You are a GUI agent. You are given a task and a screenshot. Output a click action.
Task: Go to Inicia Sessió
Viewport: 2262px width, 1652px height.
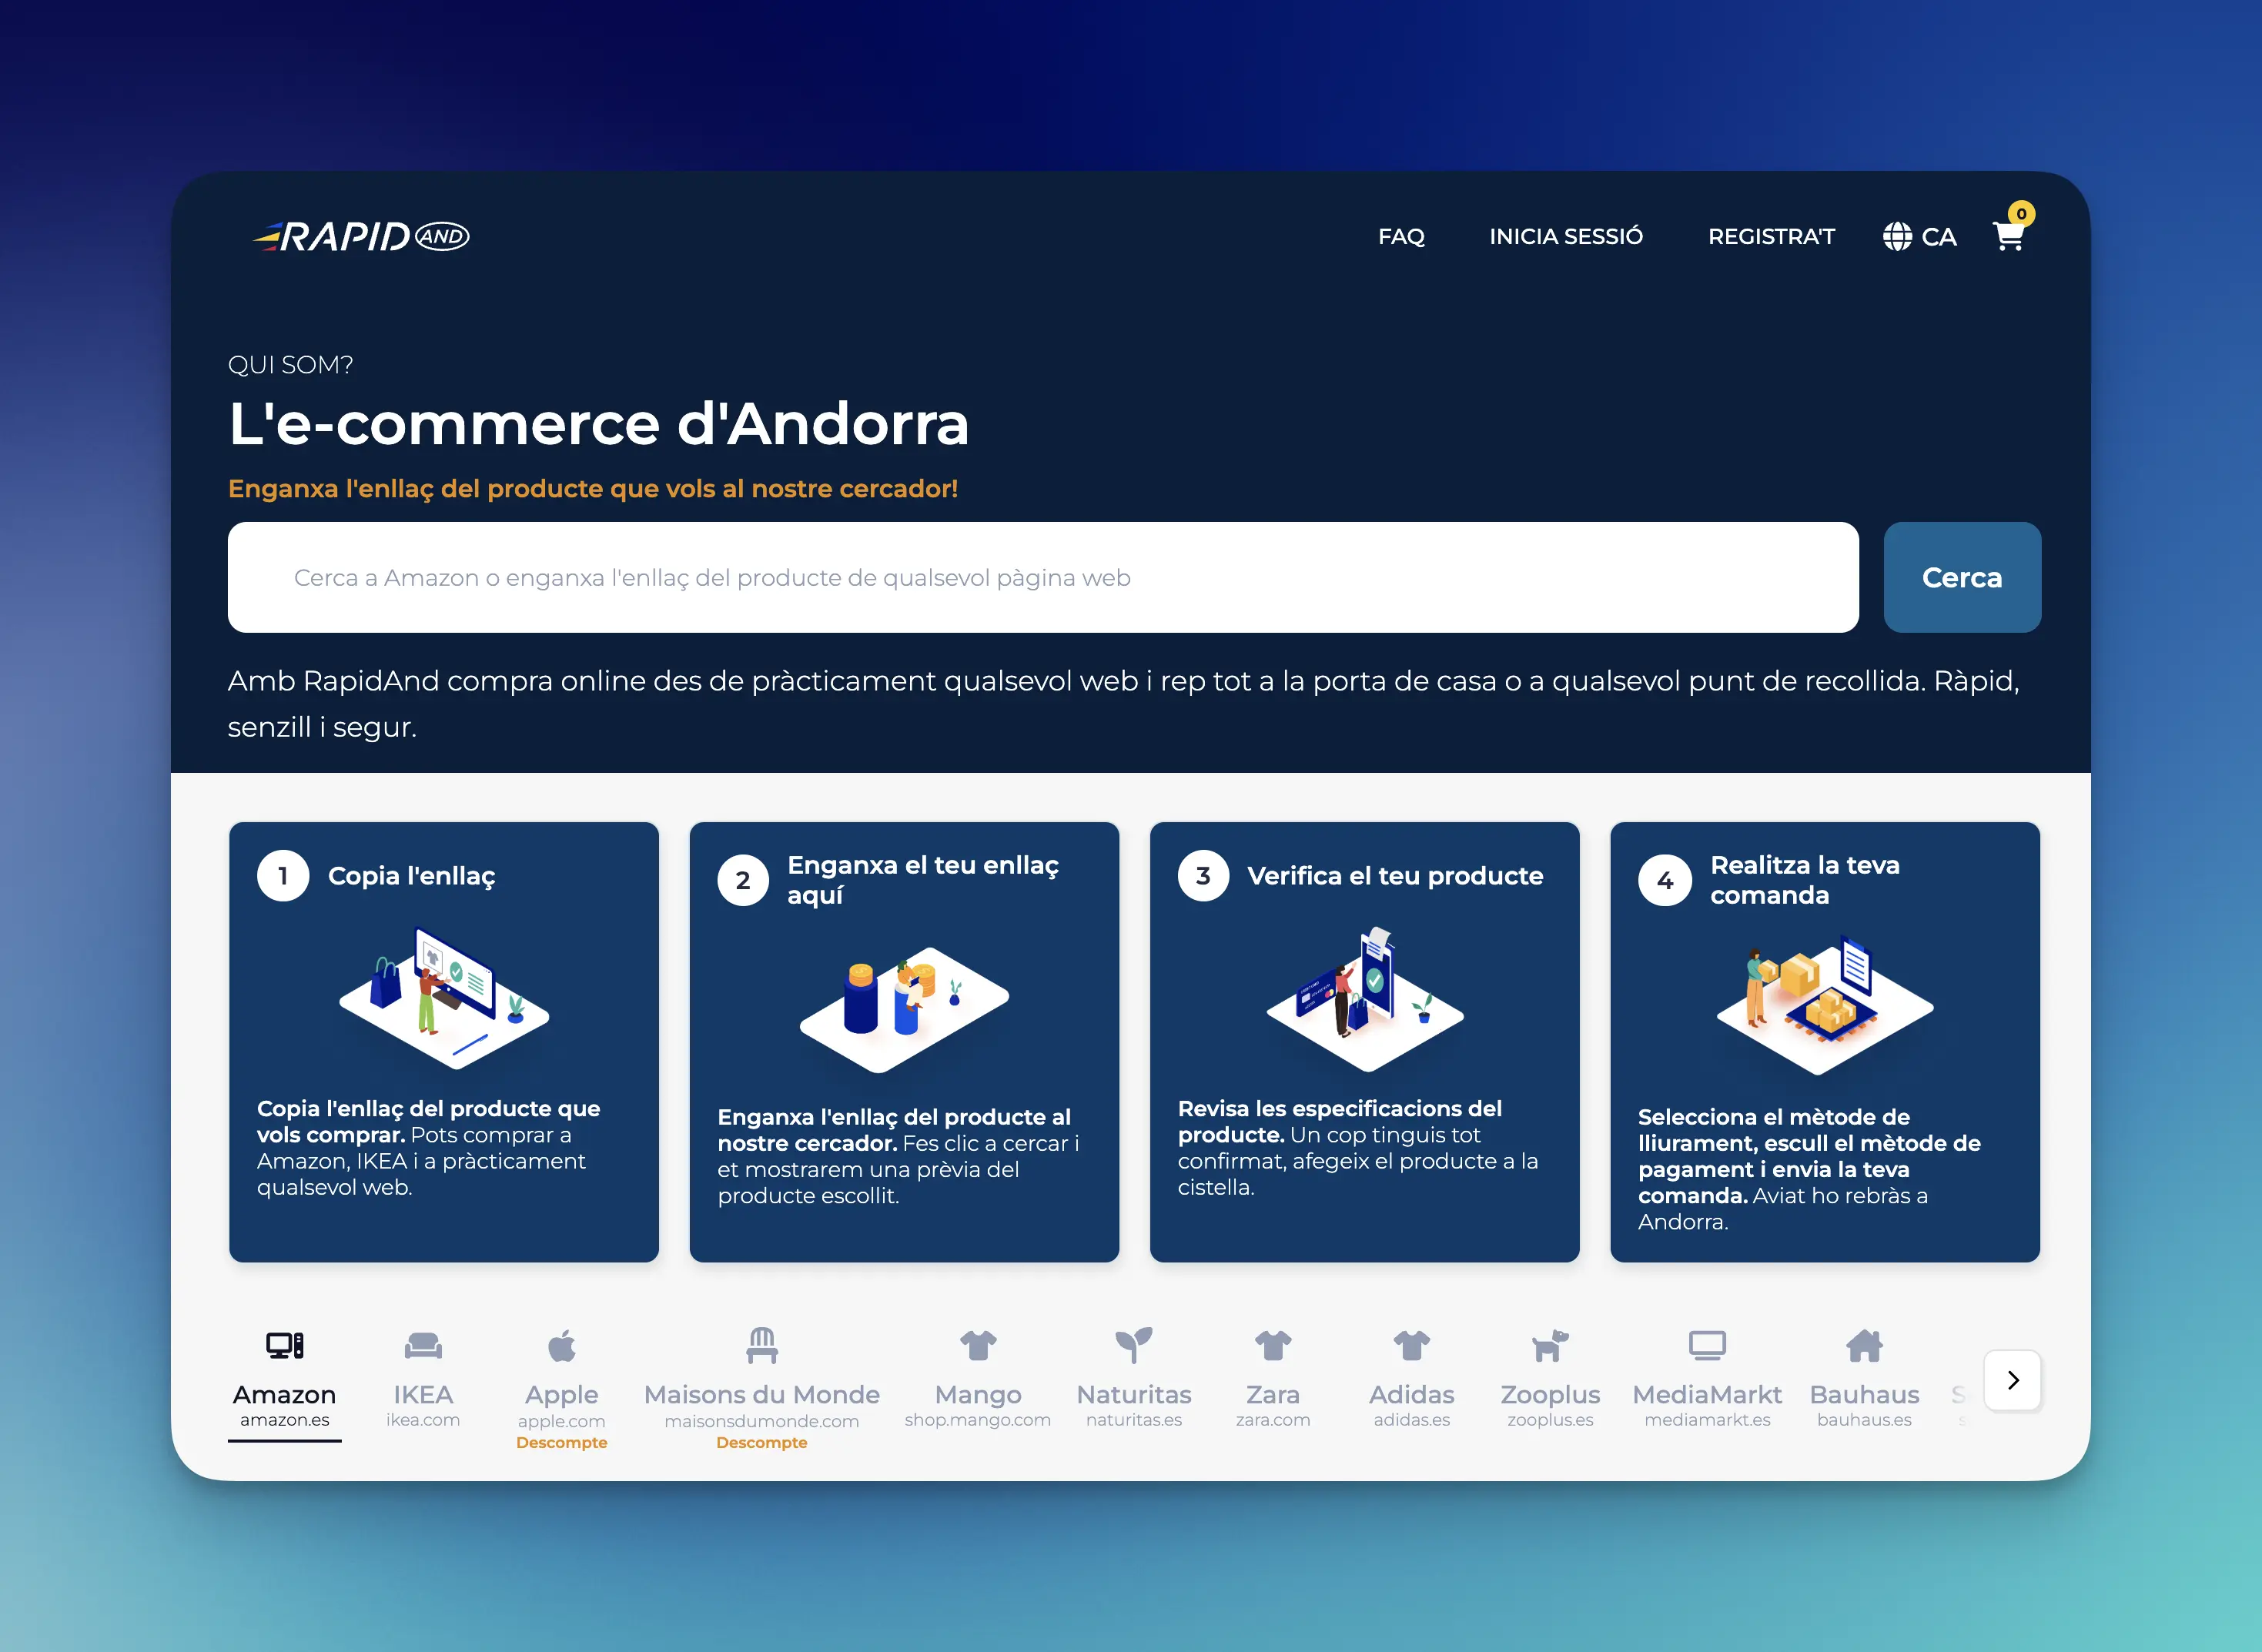[1566, 237]
